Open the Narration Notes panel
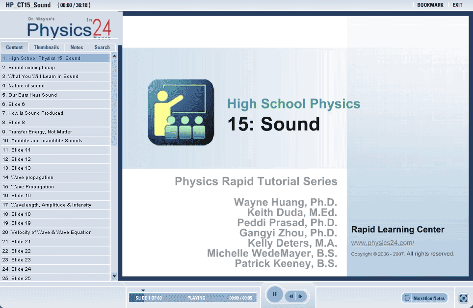Viewport: 473px width, 308px height. (424, 298)
